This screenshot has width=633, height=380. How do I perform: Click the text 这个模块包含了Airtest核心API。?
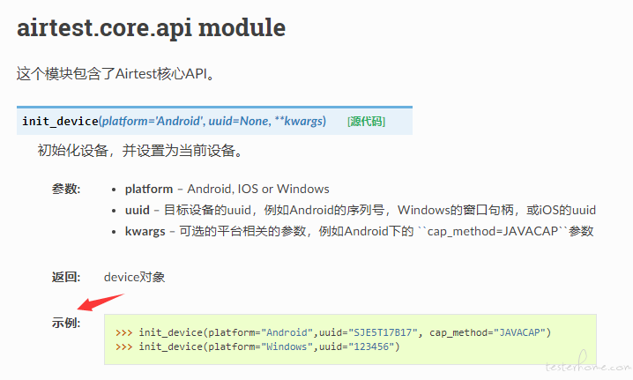[115, 74]
